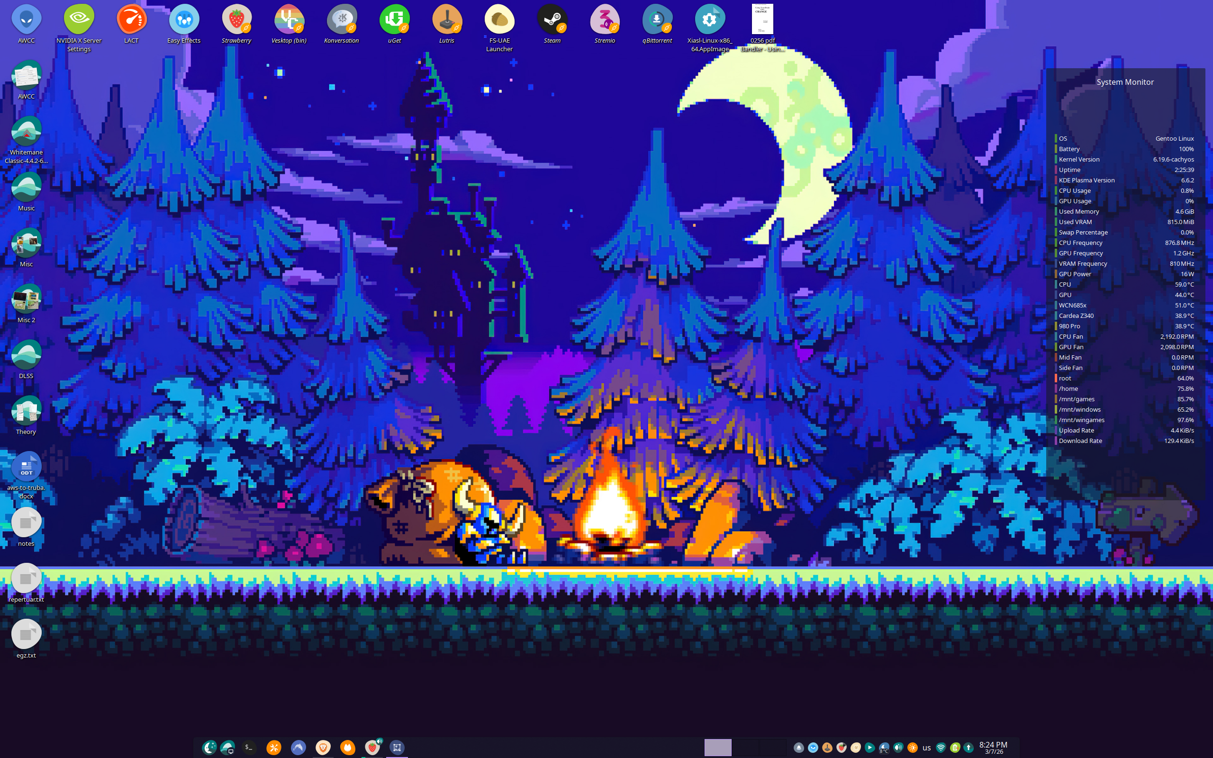The image size is (1213, 758).
Task: Click the Lutris joystick tray icon
Action: click(x=827, y=748)
